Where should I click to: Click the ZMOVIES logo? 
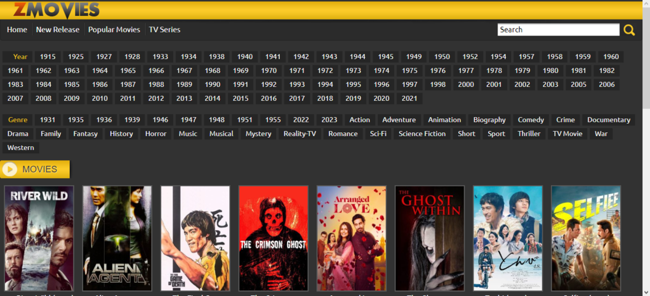56,10
